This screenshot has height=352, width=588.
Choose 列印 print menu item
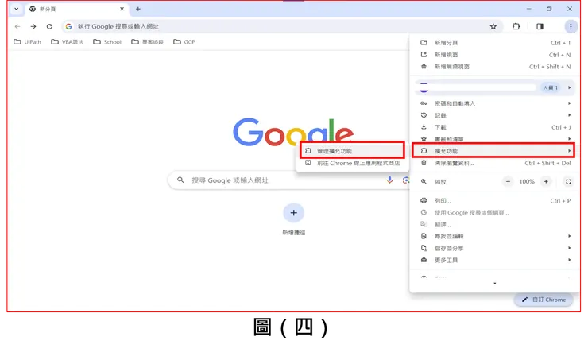pyautogui.click(x=495, y=201)
